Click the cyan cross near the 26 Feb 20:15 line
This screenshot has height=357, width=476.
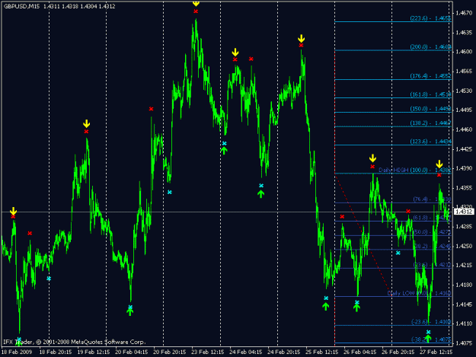click(x=398, y=253)
